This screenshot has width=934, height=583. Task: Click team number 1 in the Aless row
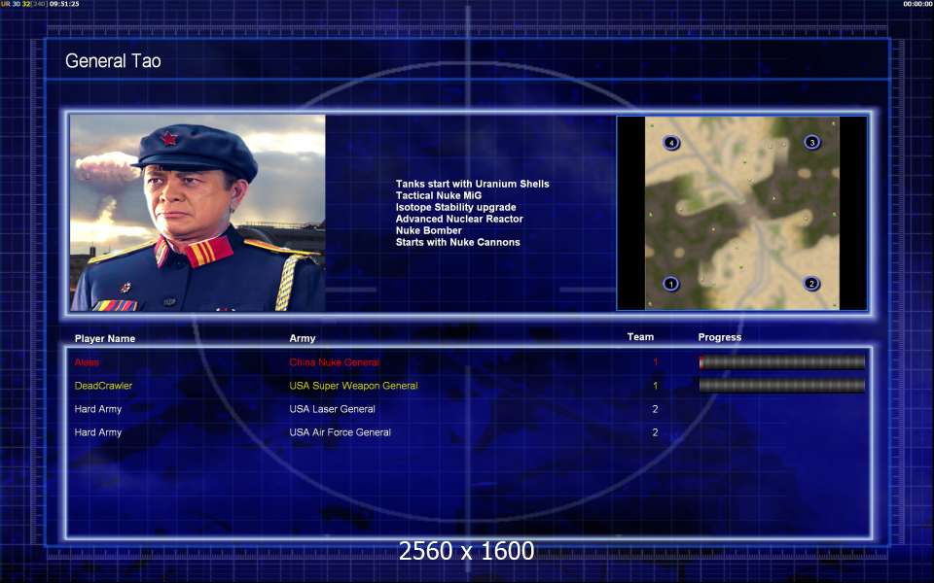[x=655, y=361]
